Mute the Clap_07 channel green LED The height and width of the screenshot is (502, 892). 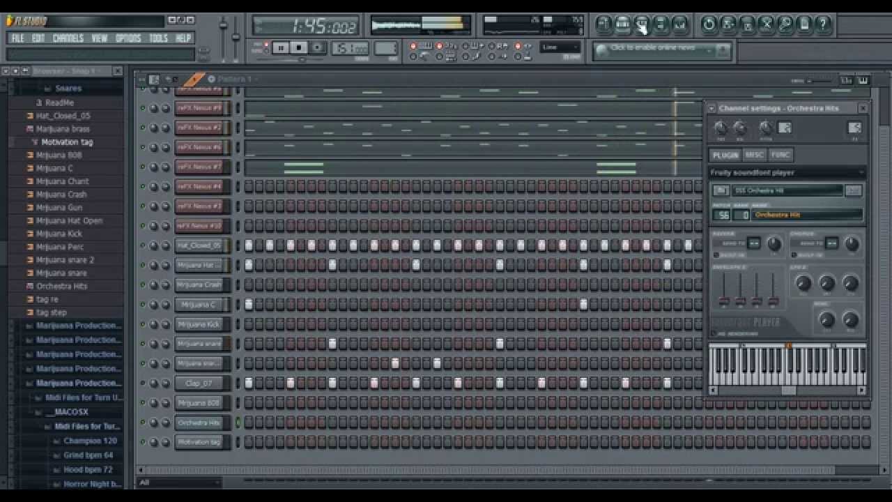(x=143, y=383)
